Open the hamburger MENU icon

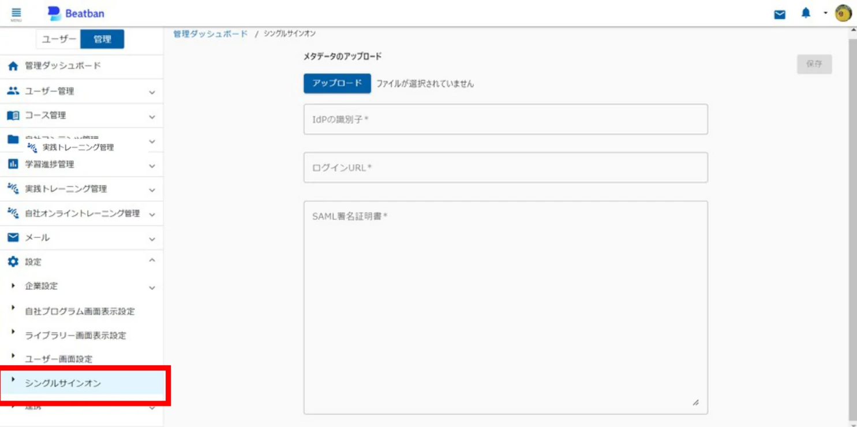16,13
